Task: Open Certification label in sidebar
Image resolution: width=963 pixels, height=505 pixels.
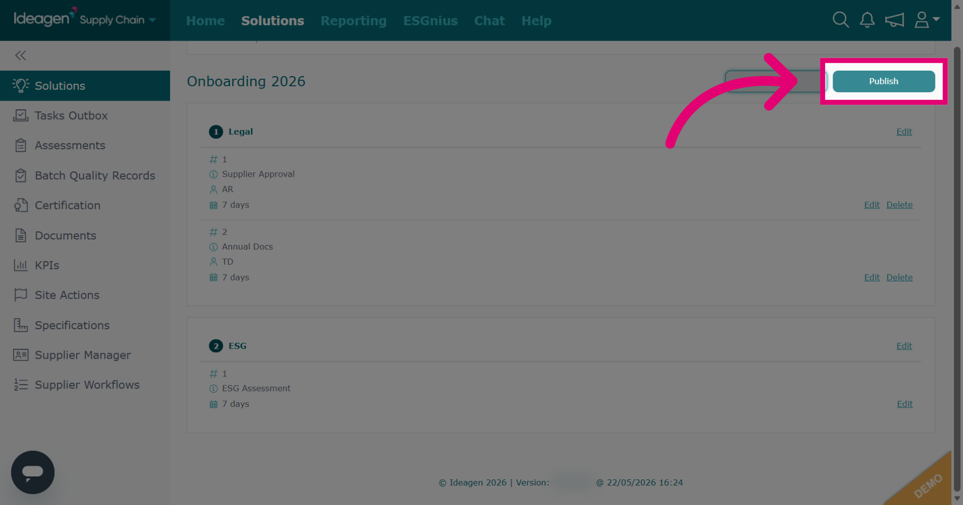Action: 68,205
